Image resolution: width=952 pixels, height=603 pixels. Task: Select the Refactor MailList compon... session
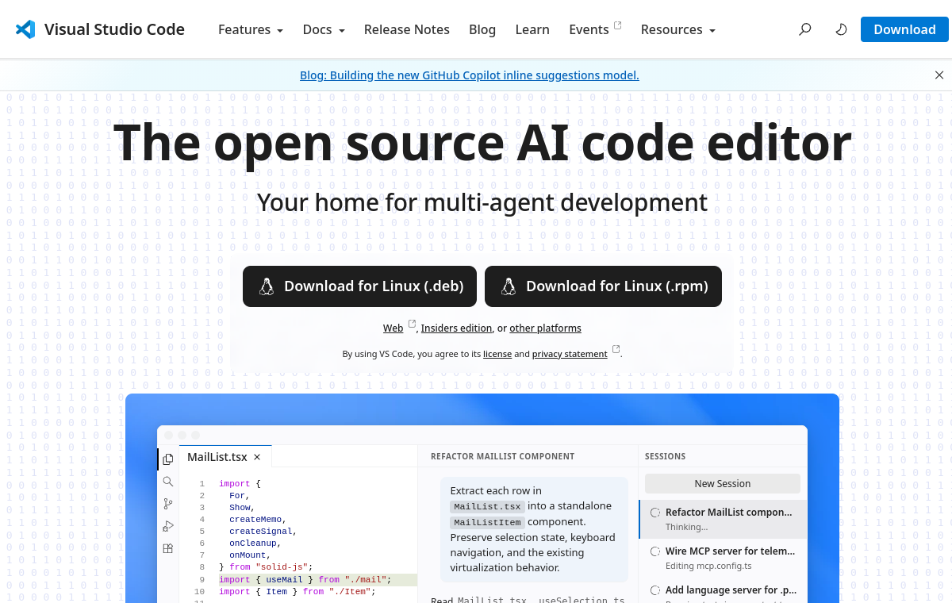click(x=723, y=519)
